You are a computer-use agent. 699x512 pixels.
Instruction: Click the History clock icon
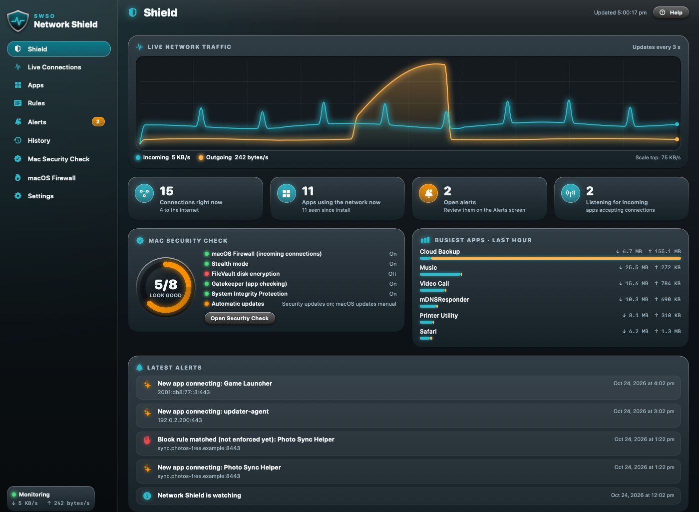point(18,140)
